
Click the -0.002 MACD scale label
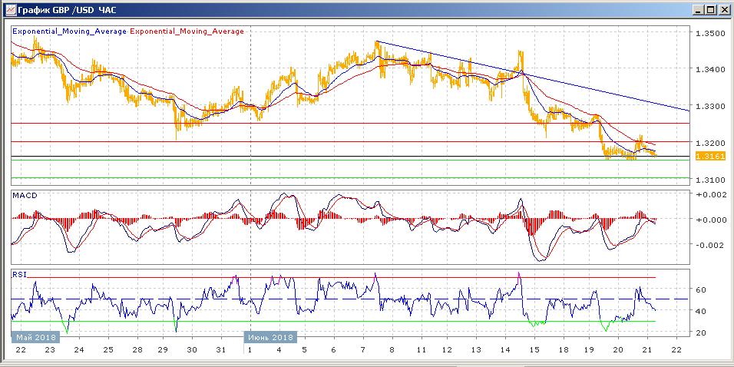point(709,246)
